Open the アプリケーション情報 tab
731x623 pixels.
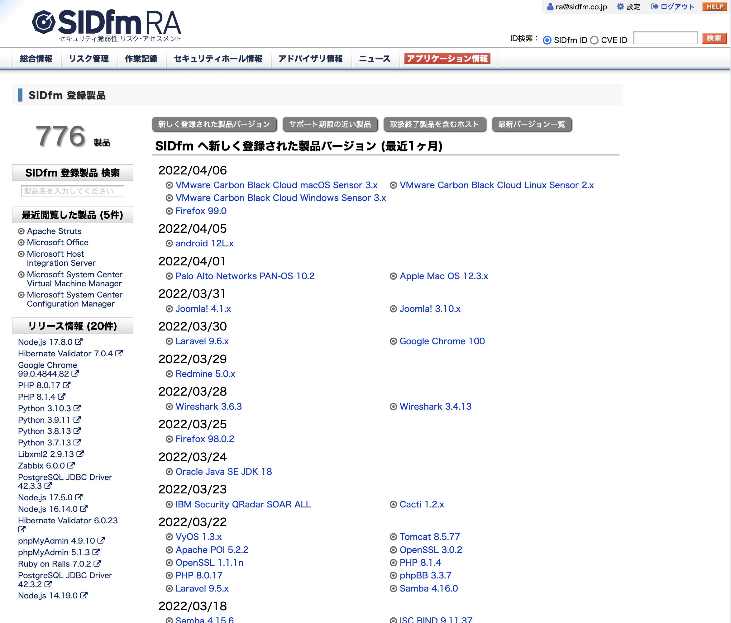coord(447,59)
